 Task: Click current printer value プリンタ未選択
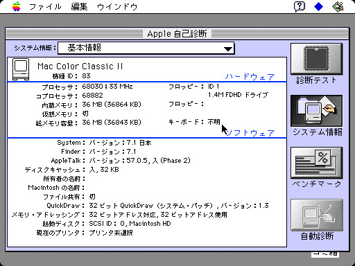pyautogui.click(x=111, y=233)
